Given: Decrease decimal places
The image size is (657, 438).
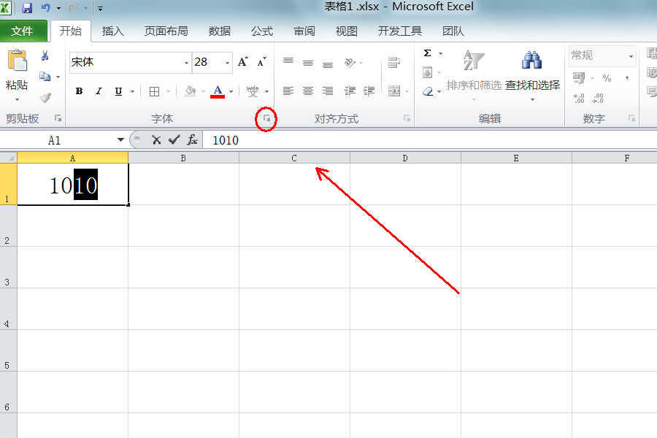Looking at the screenshot, I should [598, 98].
